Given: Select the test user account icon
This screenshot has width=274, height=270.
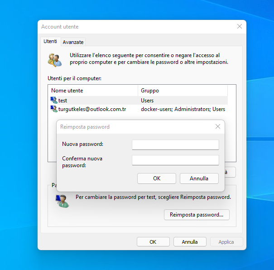Looking at the screenshot, I should (x=54, y=100).
